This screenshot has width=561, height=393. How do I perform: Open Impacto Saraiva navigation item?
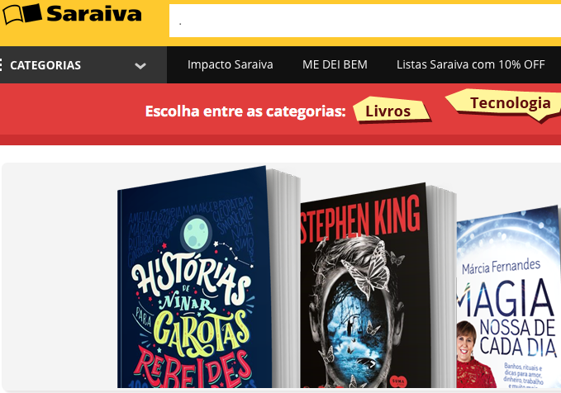click(x=230, y=64)
